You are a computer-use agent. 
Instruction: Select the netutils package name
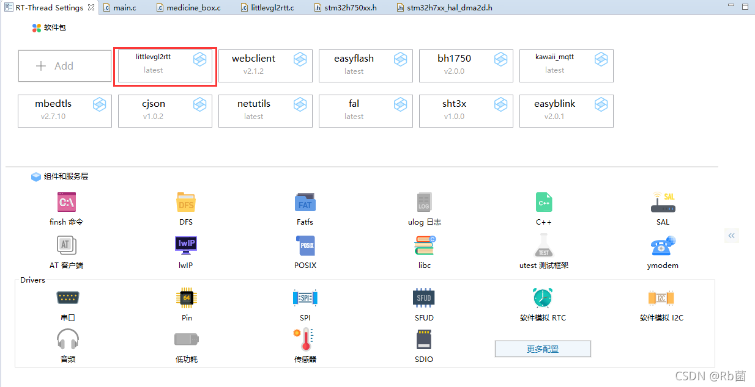254,104
